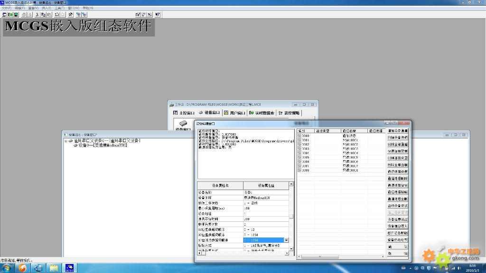
Task: Open the 插入(I) menu
Action: tap(47, 8)
